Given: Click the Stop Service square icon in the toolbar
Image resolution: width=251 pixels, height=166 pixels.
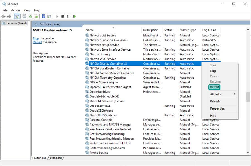Looking at the screenshot, I should click(x=63, y=16).
